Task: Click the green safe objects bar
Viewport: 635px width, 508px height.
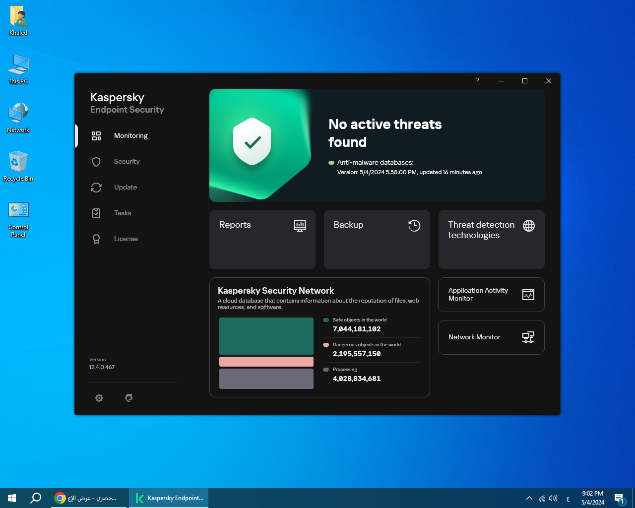Action: click(266, 336)
